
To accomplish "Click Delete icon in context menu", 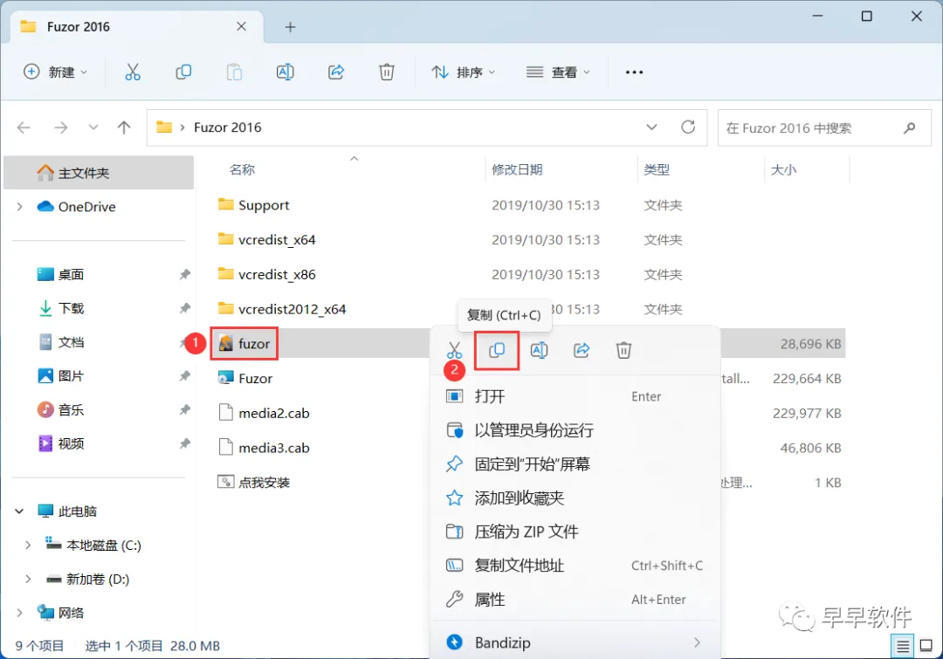I will (x=623, y=350).
